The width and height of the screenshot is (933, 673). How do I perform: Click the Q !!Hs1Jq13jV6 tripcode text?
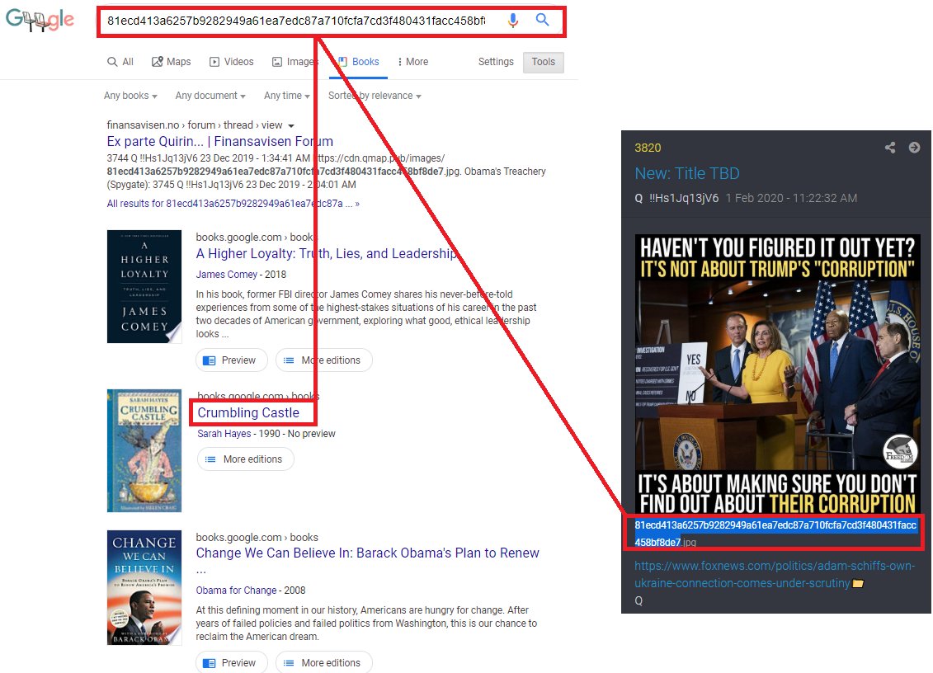tap(676, 198)
